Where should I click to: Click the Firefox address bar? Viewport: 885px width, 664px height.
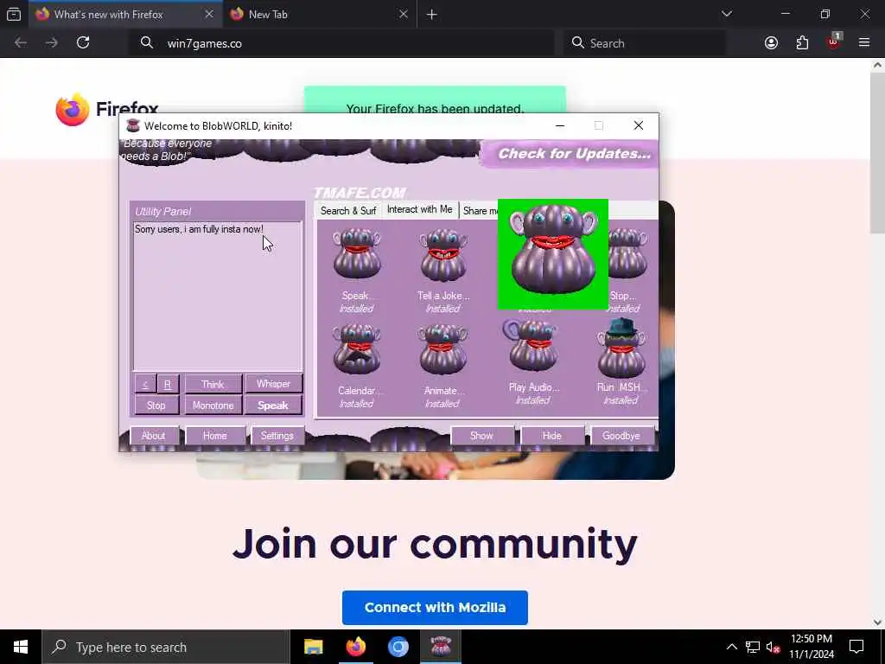[x=342, y=43]
